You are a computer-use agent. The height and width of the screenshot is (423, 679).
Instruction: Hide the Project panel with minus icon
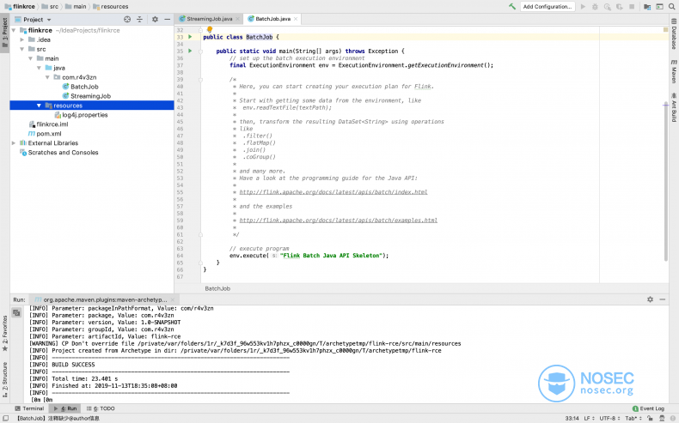167,20
